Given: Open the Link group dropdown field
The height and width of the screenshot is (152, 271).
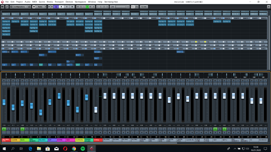Looking at the screenshot, I should coord(121,7).
